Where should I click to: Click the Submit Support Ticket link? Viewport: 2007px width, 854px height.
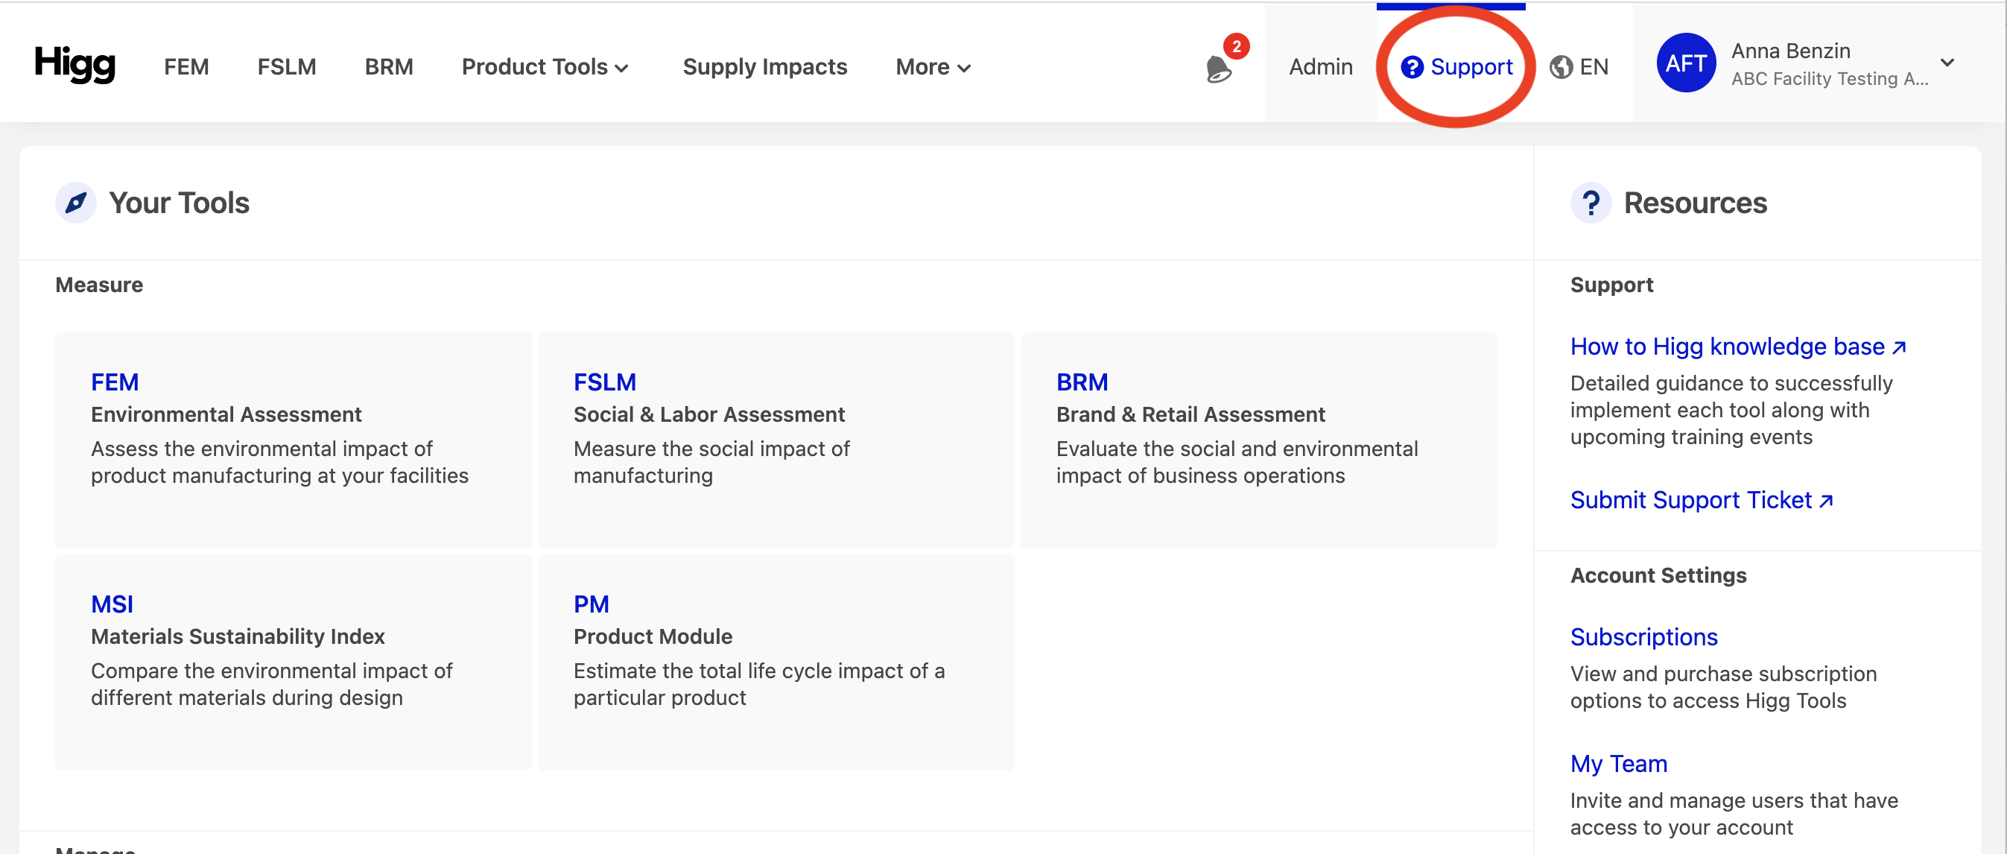[x=1702, y=500]
